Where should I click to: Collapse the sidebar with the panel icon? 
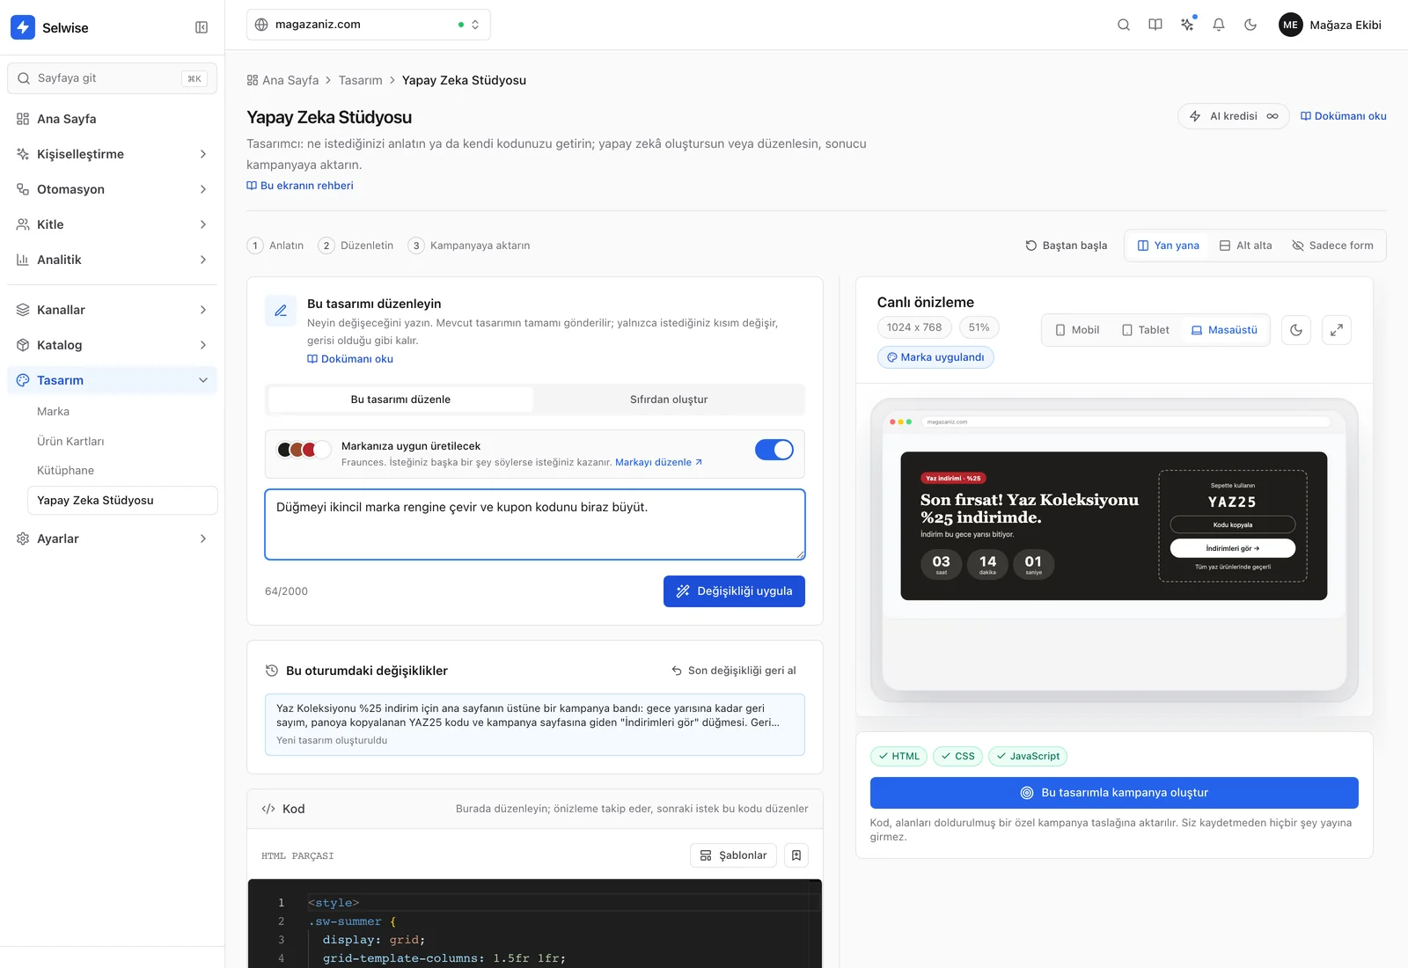click(202, 27)
